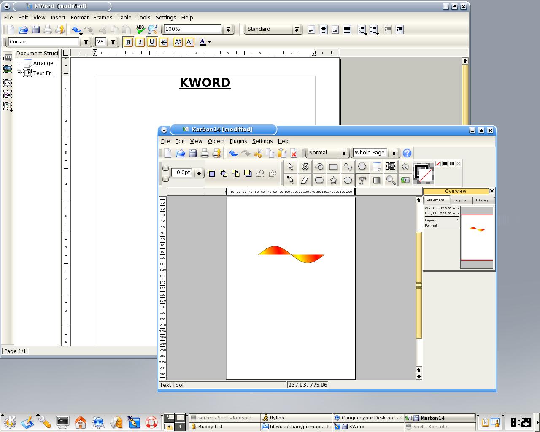Expand the Text Frames tree node in KWord
540x432 pixels.
point(19,73)
